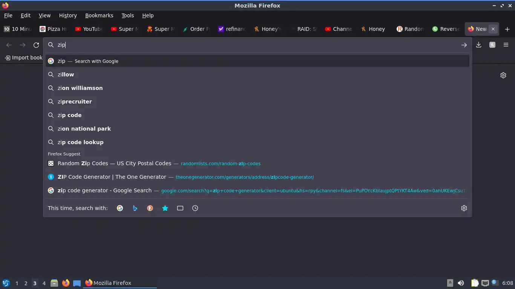Image resolution: width=515 pixels, height=289 pixels.
Task: Switch to virtual desktop 4
Action: pos(44,283)
